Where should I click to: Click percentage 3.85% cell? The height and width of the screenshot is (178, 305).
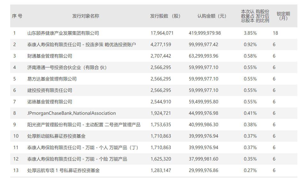point(250,33)
